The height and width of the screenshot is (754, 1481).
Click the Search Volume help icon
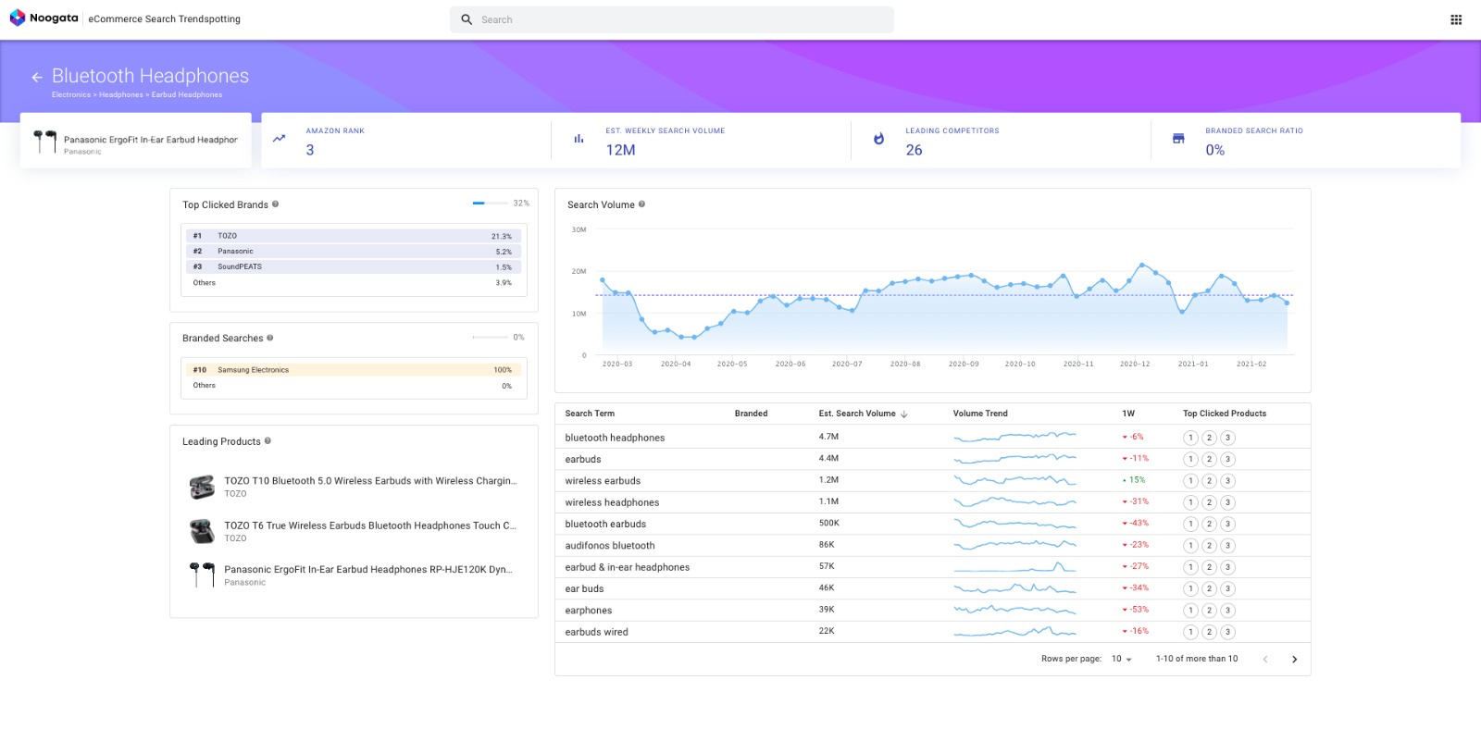click(641, 204)
